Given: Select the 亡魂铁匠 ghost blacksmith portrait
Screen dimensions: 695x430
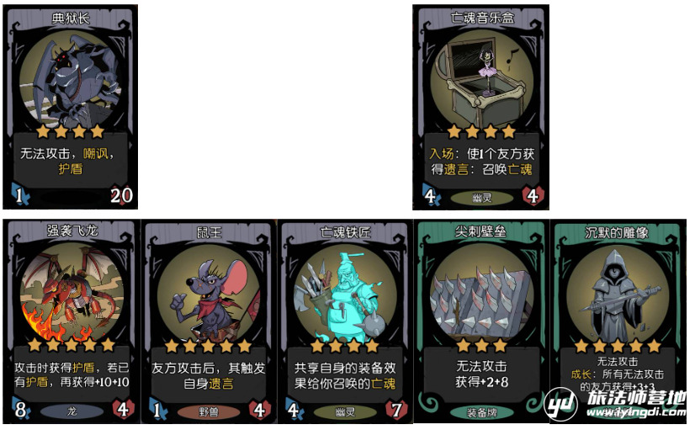Looking at the screenshot, I should coord(345,296).
